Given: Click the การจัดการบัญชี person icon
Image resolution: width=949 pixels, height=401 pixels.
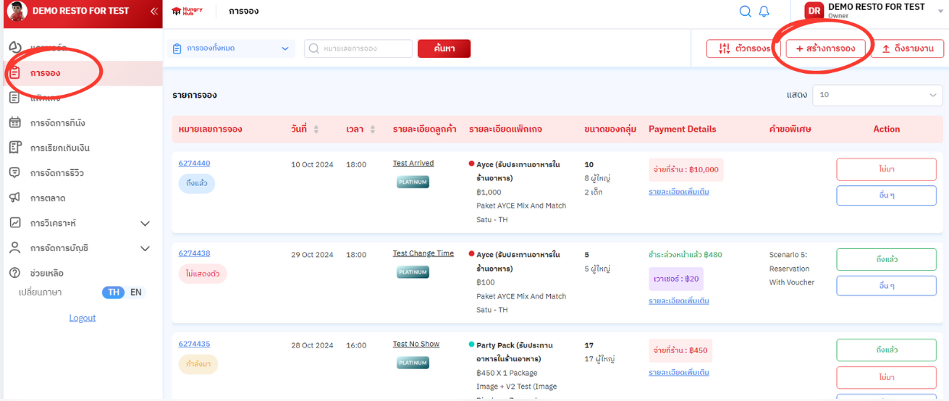Looking at the screenshot, I should pos(15,248).
